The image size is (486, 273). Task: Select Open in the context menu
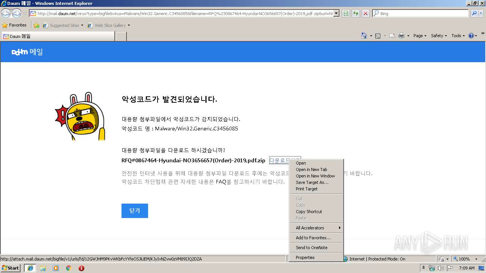316,163
